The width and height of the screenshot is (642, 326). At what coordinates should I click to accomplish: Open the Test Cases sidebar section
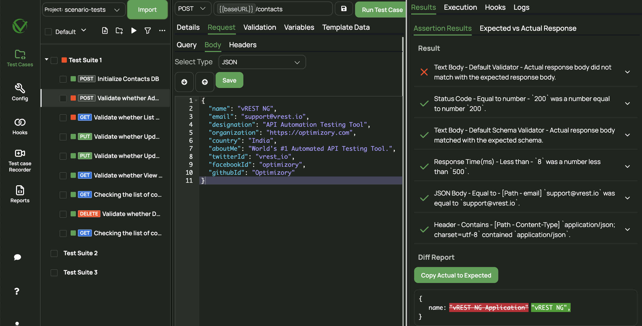(x=20, y=58)
